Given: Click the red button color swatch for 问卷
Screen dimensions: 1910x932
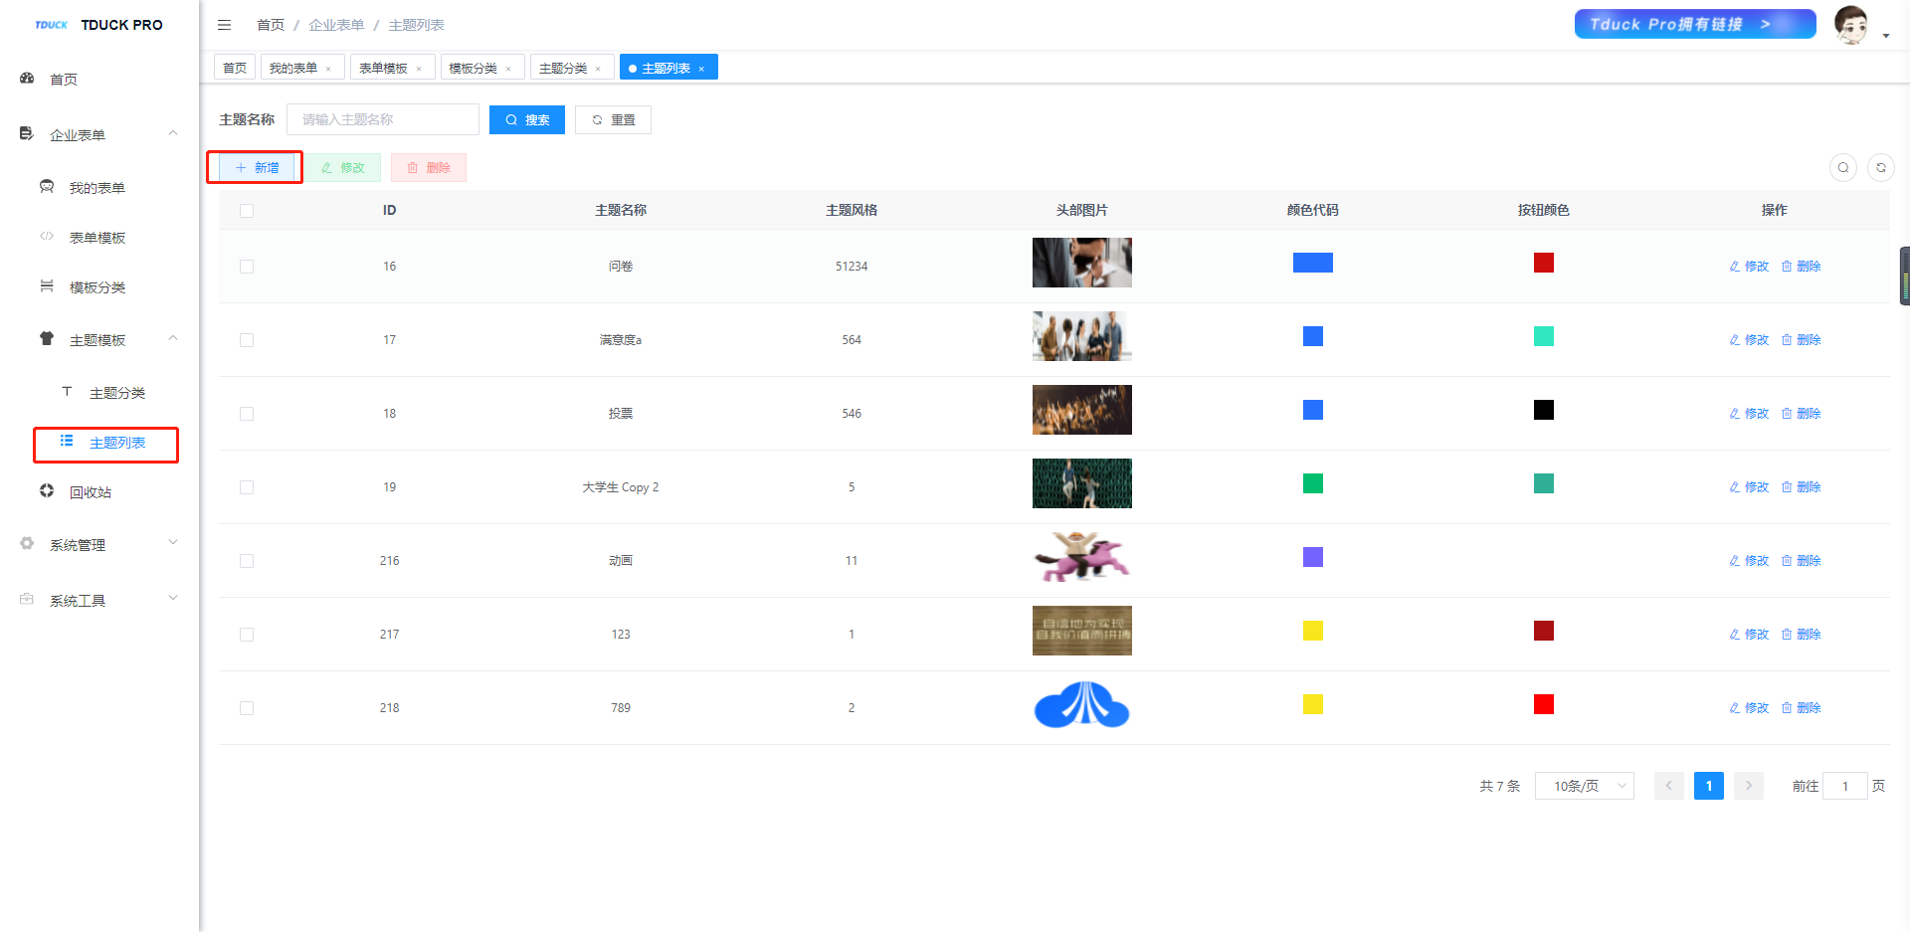Looking at the screenshot, I should [x=1543, y=263].
